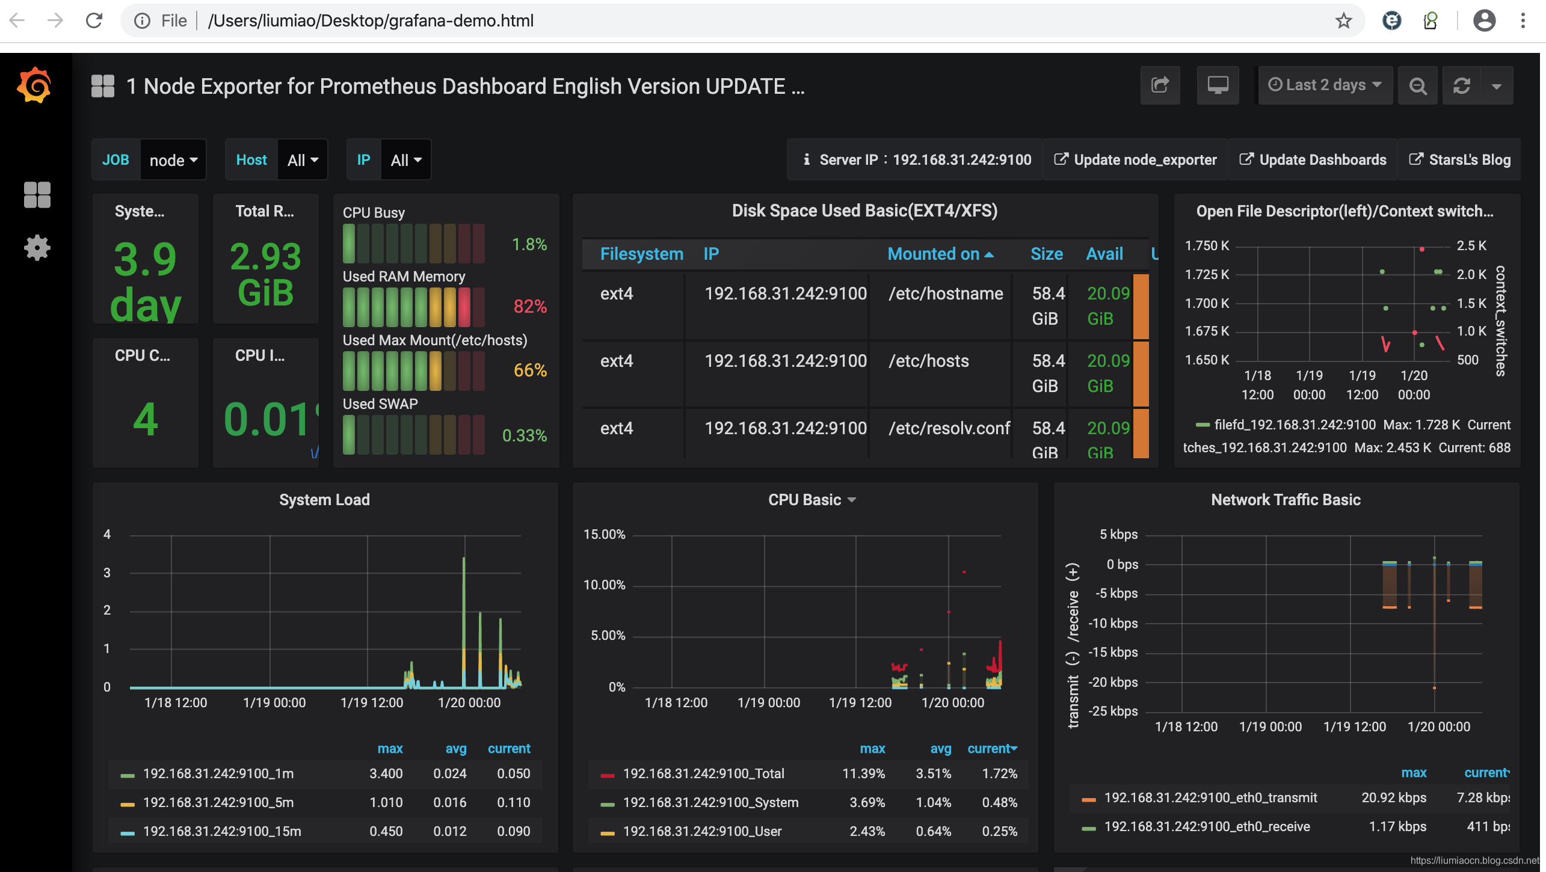
Task: Reload the browser page
Action: coord(94,20)
